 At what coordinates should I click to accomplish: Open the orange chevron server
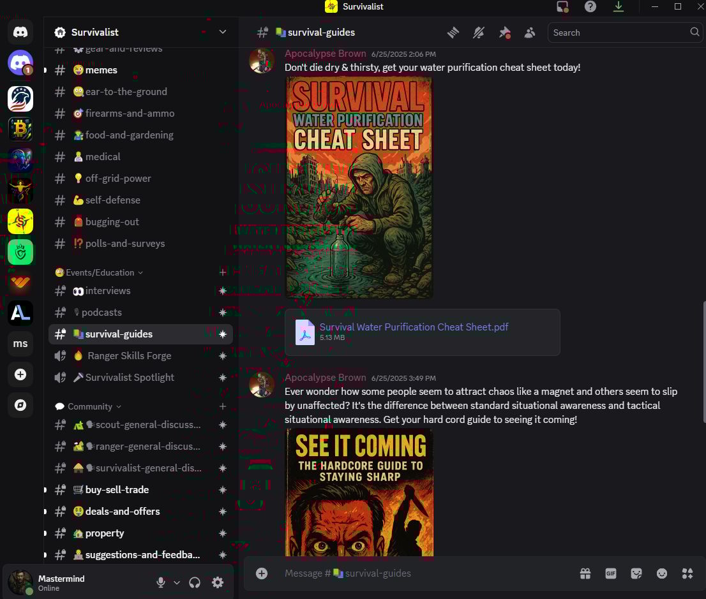coord(20,283)
